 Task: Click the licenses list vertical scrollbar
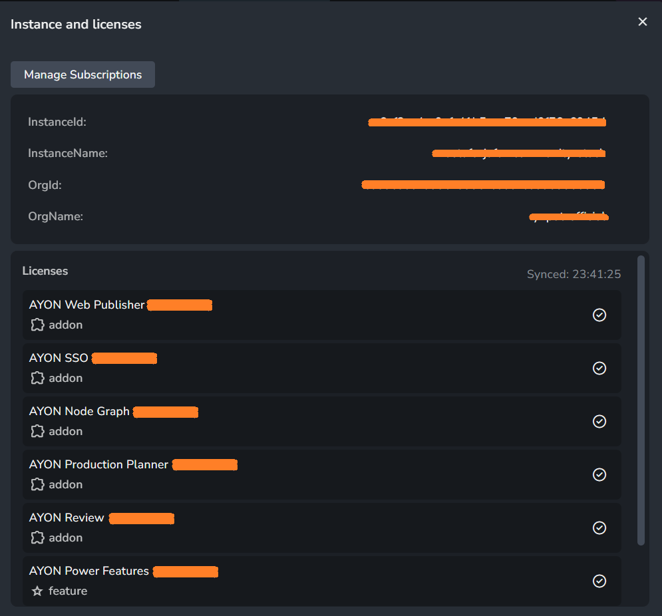pyautogui.click(x=641, y=400)
